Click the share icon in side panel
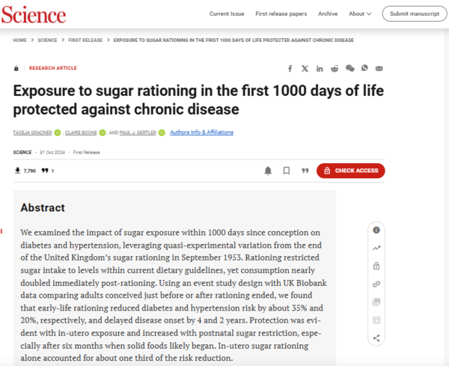 click(x=376, y=338)
